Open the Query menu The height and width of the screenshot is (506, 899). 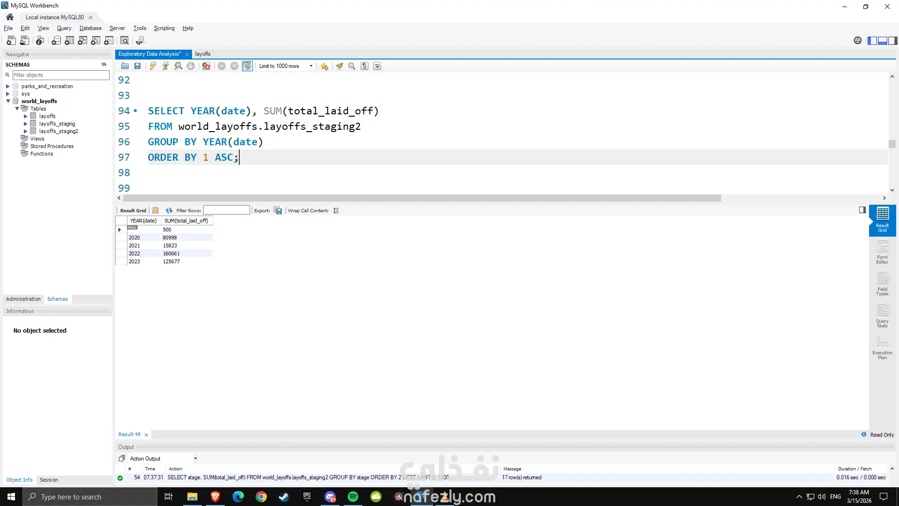click(x=64, y=28)
